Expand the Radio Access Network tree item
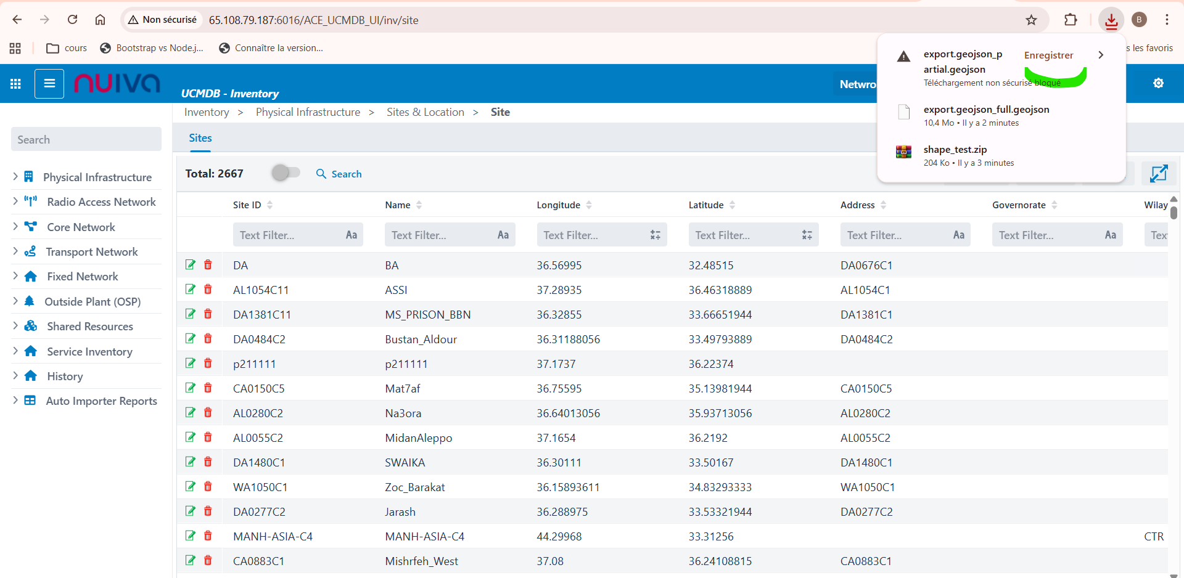Viewport: 1184px width, 578px height. (15, 201)
